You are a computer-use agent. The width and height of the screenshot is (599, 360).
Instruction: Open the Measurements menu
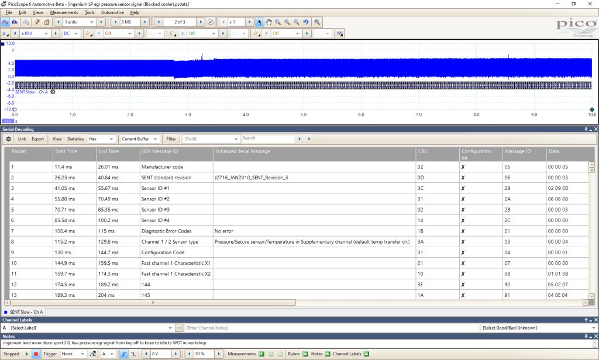point(64,12)
